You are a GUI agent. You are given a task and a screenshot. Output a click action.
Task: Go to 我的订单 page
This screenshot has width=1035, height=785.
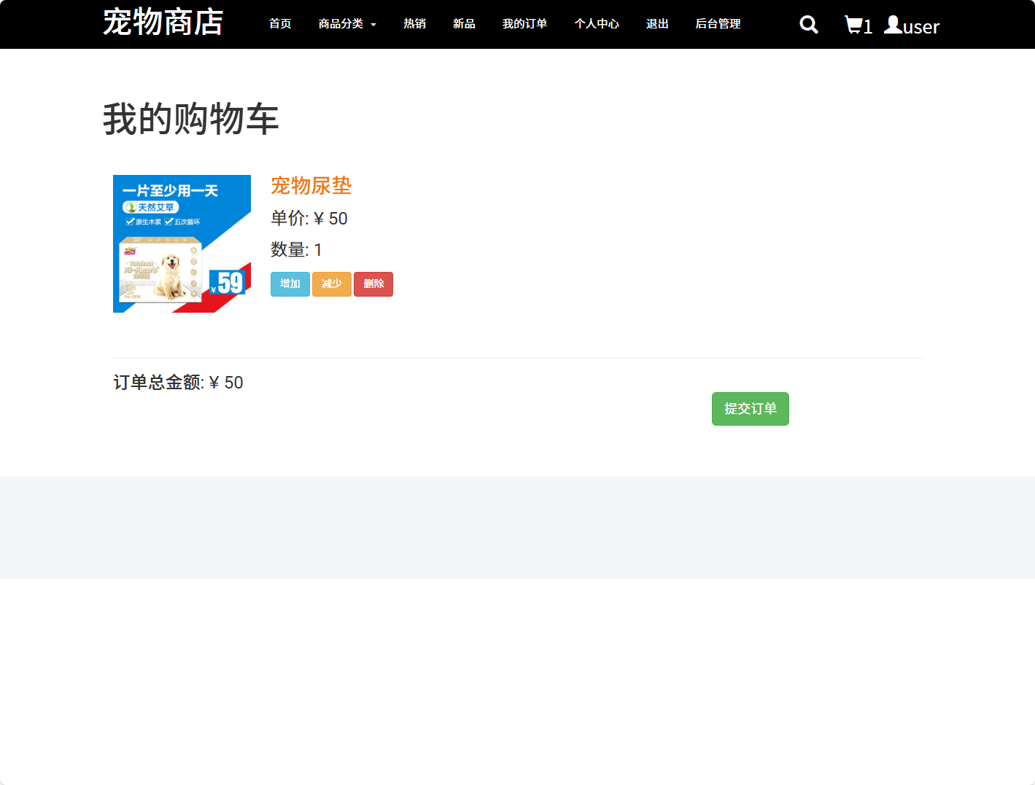coord(524,23)
